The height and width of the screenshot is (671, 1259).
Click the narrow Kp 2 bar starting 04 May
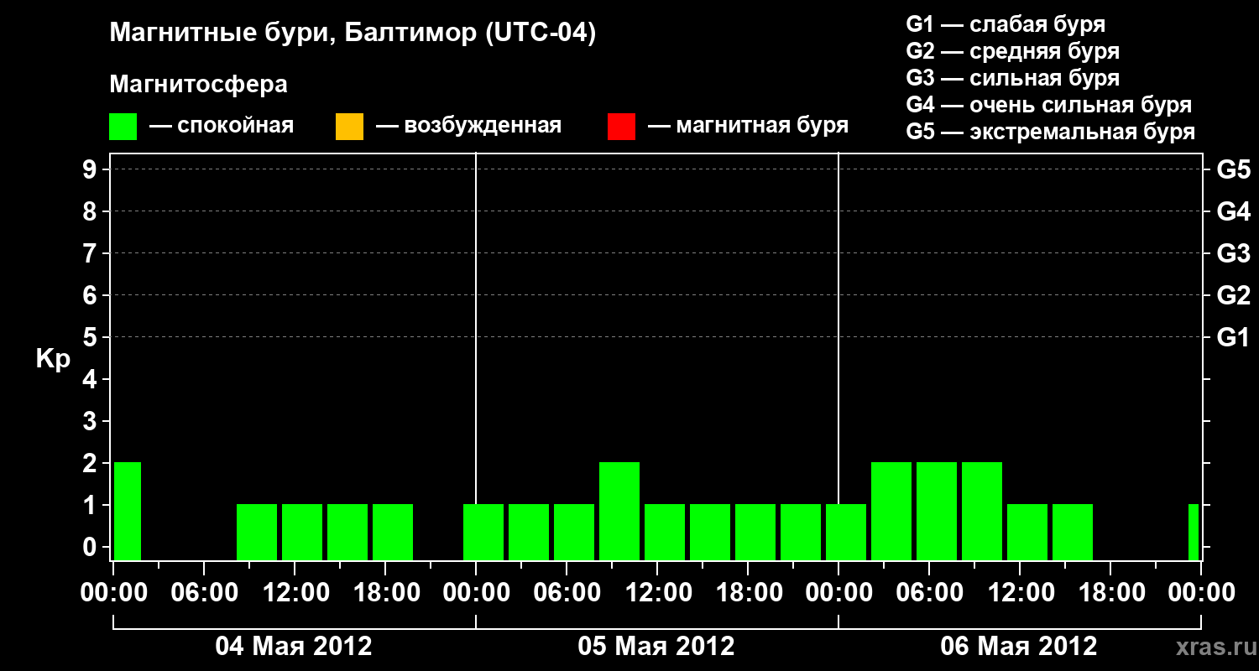[x=128, y=511]
